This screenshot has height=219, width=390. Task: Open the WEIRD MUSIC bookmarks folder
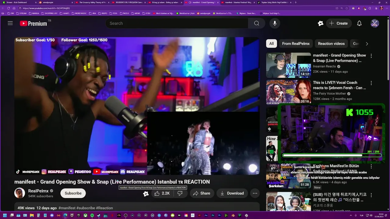79,13
